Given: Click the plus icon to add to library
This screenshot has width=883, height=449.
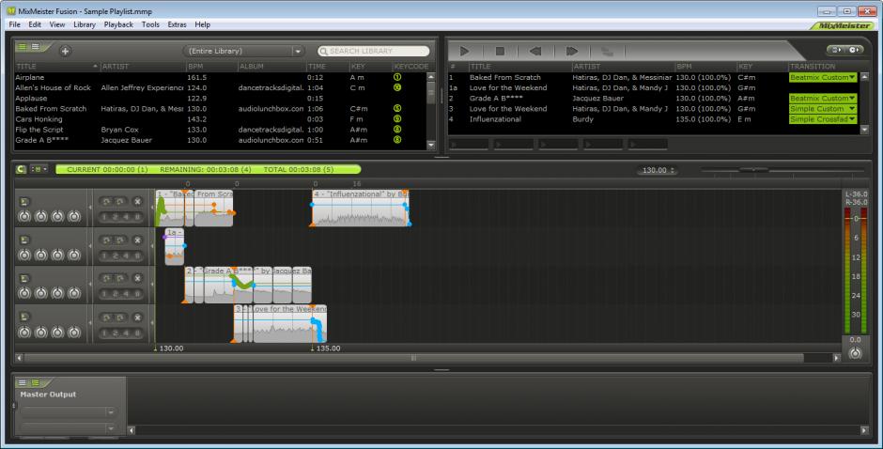Looking at the screenshot, I should [66, 52].
